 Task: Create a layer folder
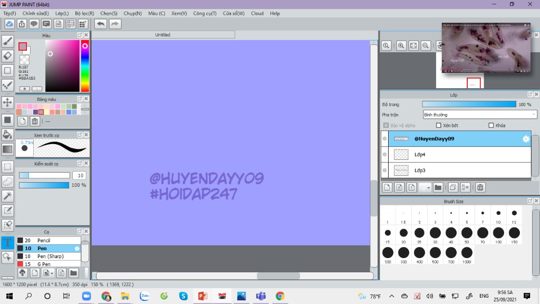[438, 187]
